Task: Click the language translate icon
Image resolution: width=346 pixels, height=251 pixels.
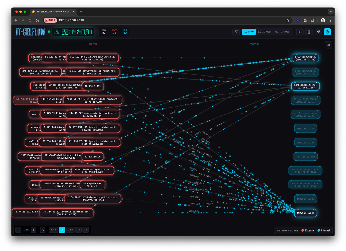Action: click(318, 32)
